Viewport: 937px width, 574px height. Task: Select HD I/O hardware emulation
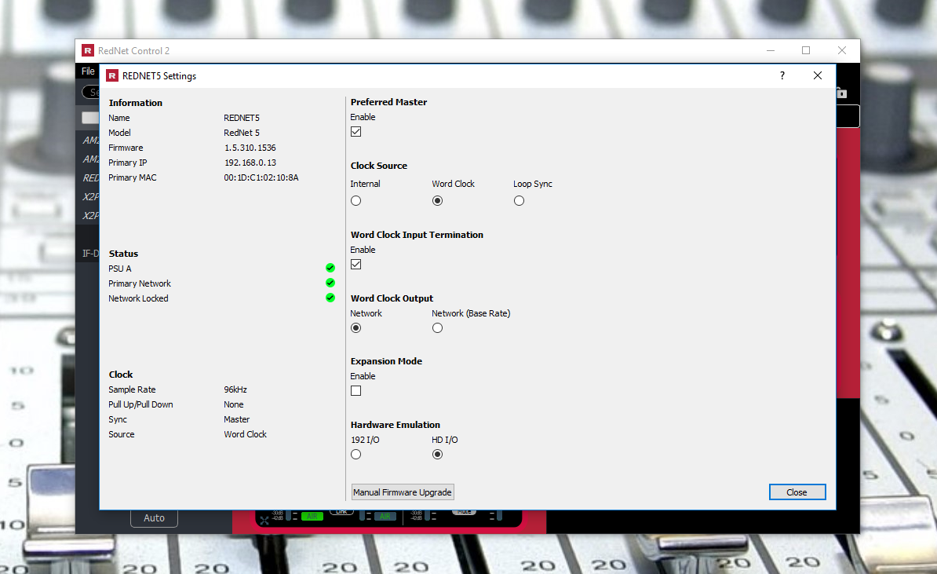tap(437, 455)
